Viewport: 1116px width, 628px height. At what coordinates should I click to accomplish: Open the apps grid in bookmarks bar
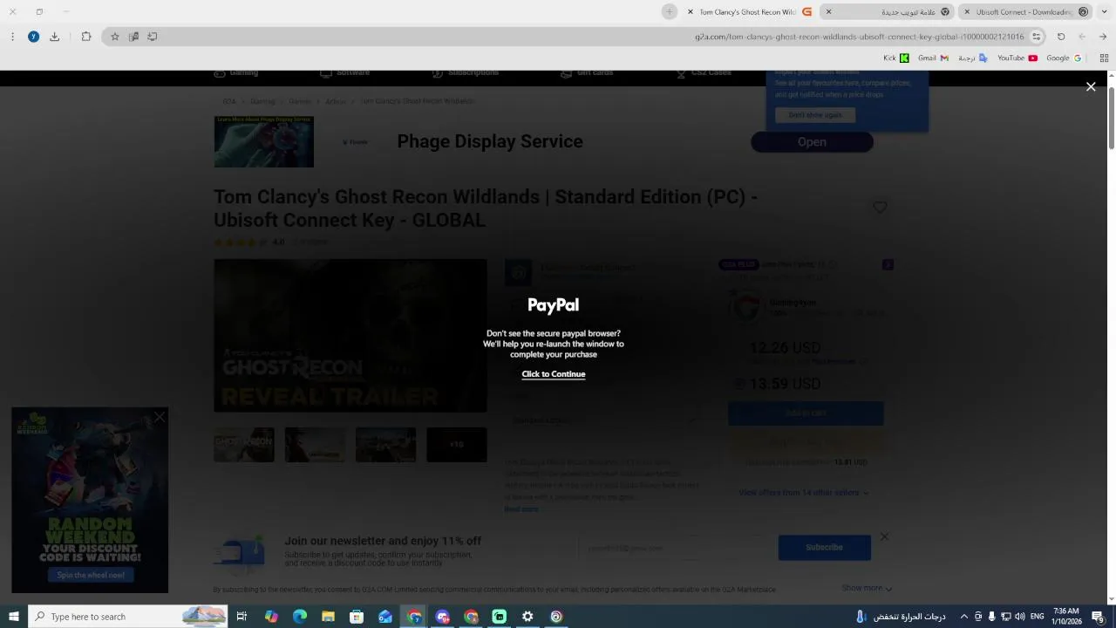pos(1104,58)
